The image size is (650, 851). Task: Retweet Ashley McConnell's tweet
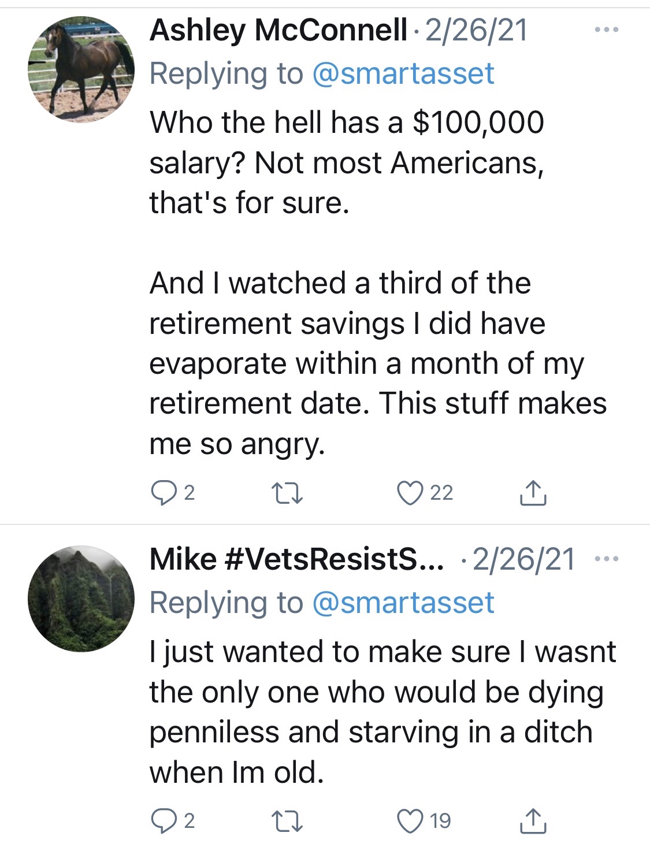coord(287,494)
